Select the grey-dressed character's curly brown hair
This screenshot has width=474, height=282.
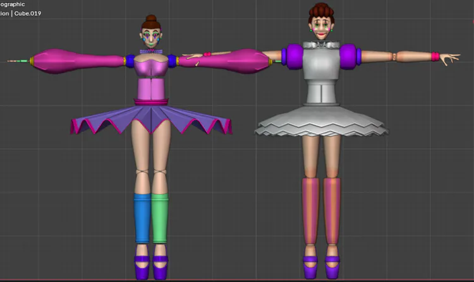(x=321, y=11)
